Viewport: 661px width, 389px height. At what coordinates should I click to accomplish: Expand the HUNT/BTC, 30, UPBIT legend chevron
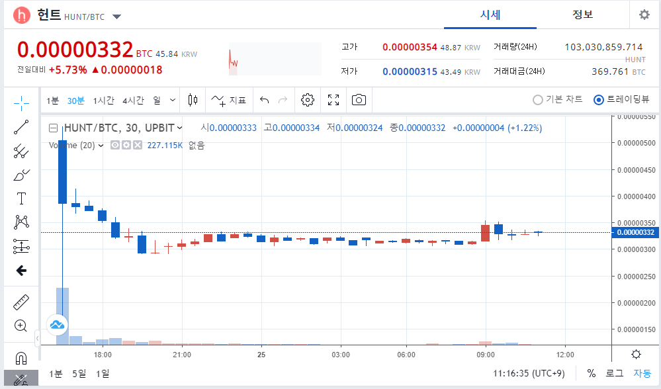pos(180,128)
